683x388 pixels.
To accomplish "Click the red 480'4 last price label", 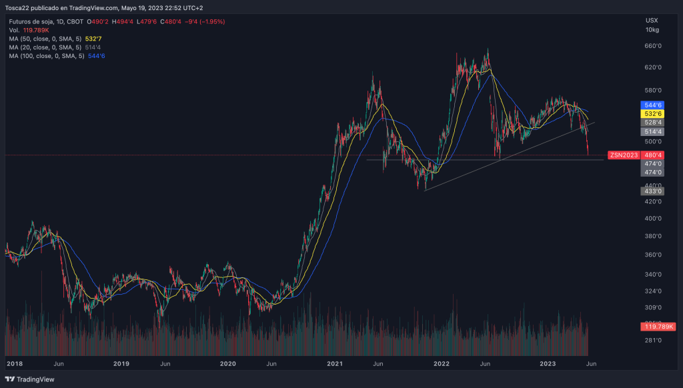I will pyautogui.click(x=652, y=155).
